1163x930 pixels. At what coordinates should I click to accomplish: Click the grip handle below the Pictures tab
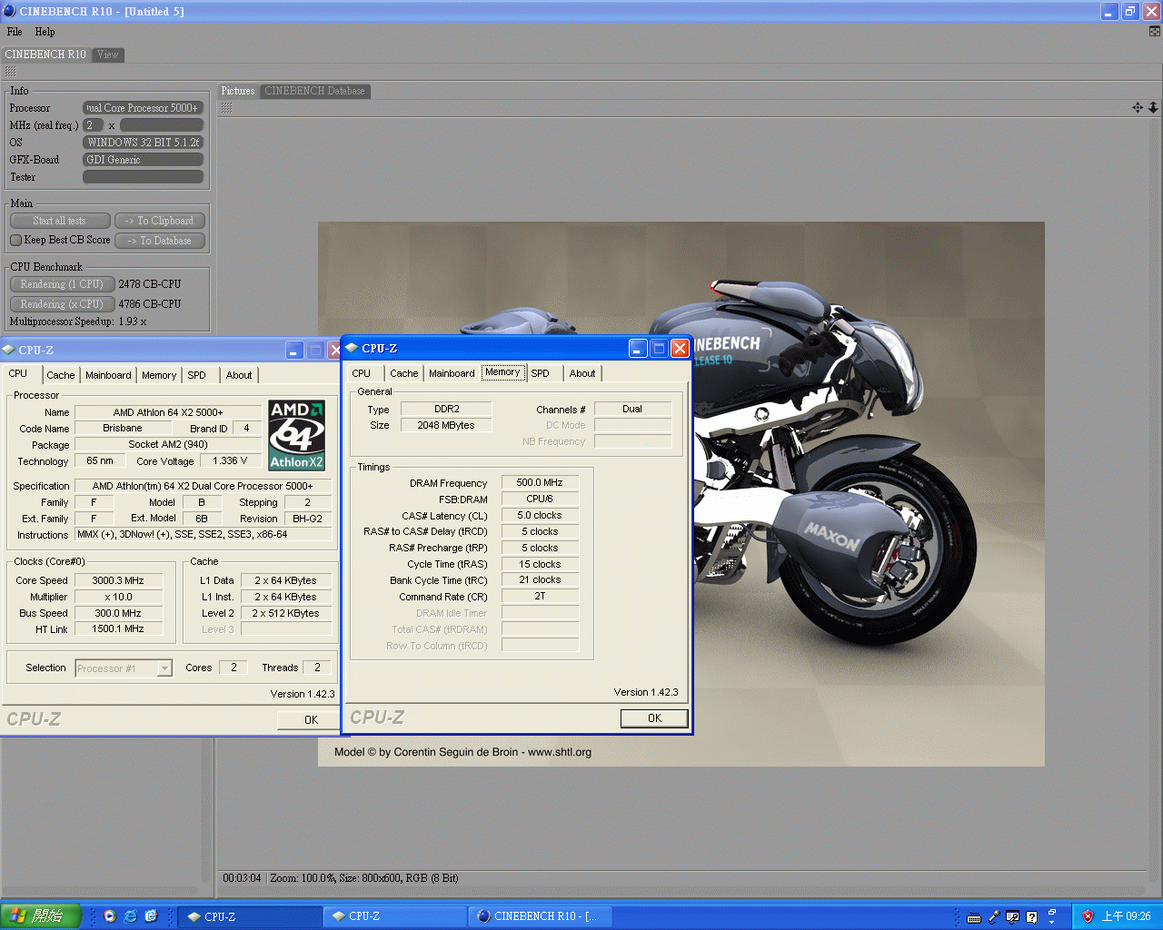(226, 107)
